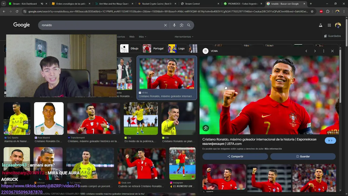Click the magnifier search button
The width and height of the screenshot is (348, 196).
tap(189, 25)
